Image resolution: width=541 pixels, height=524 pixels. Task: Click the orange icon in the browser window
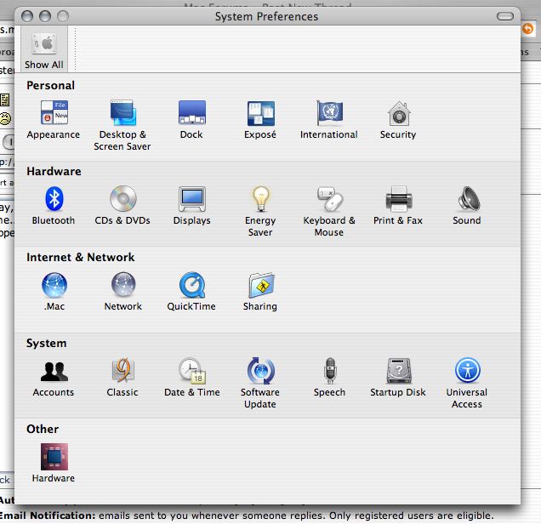pyautogui.click(x=527, y=29)
